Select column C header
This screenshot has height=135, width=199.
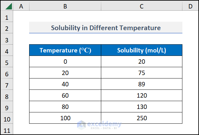[142, 6]
